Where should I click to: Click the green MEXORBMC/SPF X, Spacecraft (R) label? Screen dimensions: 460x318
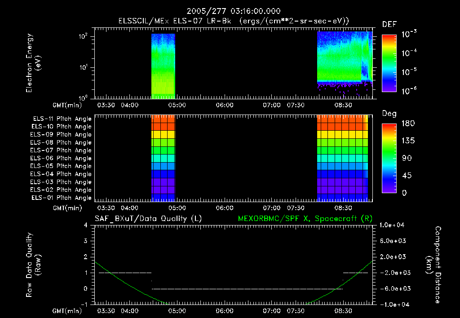305,219
